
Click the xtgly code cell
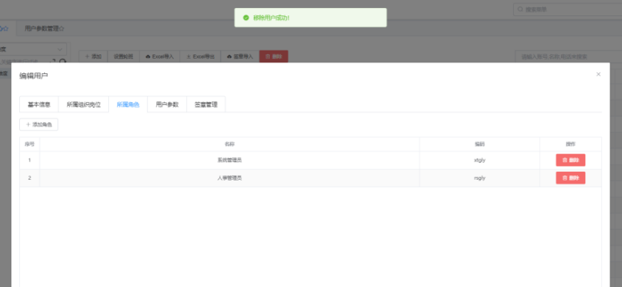tap(479, 160)
